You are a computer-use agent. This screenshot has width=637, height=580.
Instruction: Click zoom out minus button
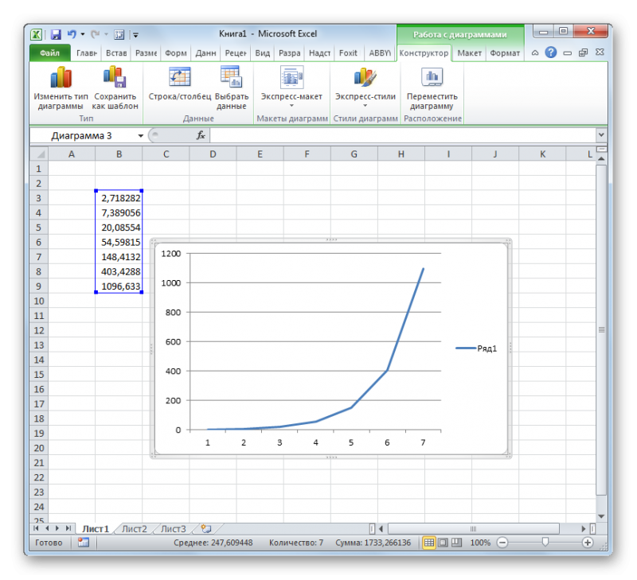(502, 543)
